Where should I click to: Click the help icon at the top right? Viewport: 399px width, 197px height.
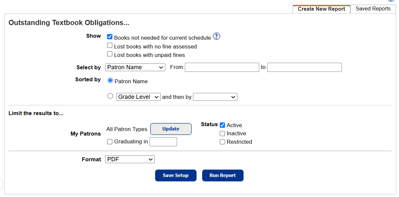pos(391,1)
